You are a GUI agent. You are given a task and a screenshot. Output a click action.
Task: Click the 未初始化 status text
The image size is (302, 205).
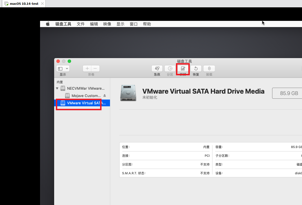150,98
